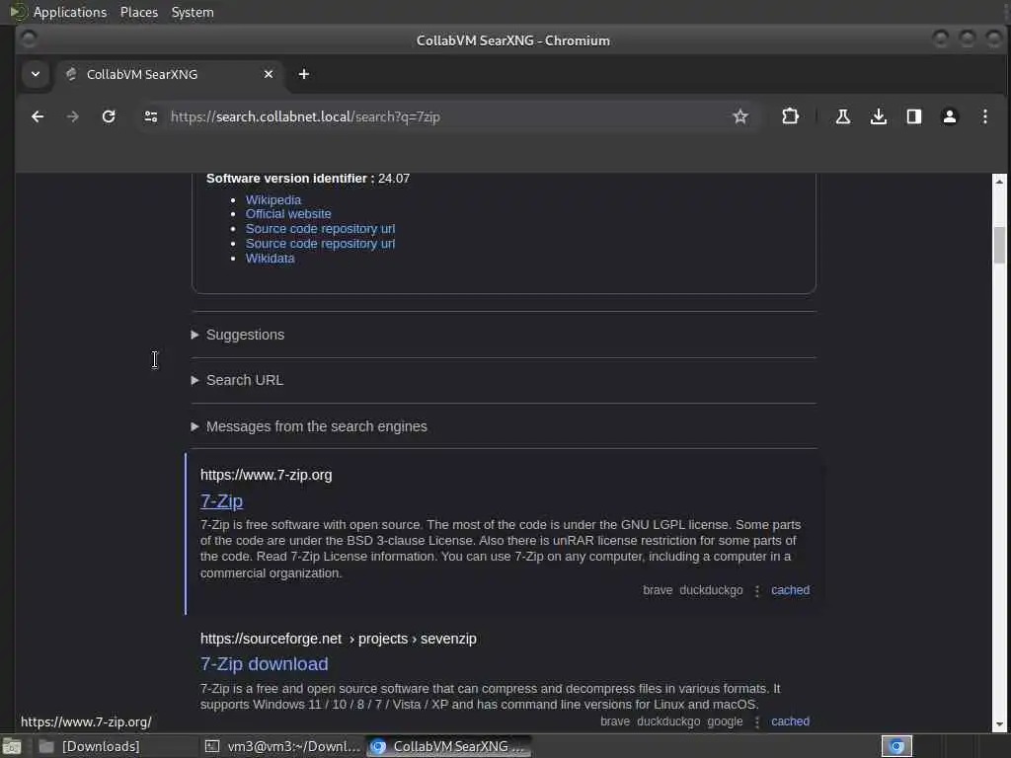Viewport: 1011px width, 758px height.
Task: Open the 7-Zip result title
Action: [x=222, y=500]
